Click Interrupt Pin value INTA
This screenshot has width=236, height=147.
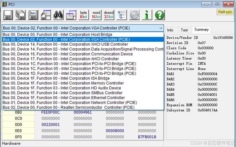coord(202,64)
